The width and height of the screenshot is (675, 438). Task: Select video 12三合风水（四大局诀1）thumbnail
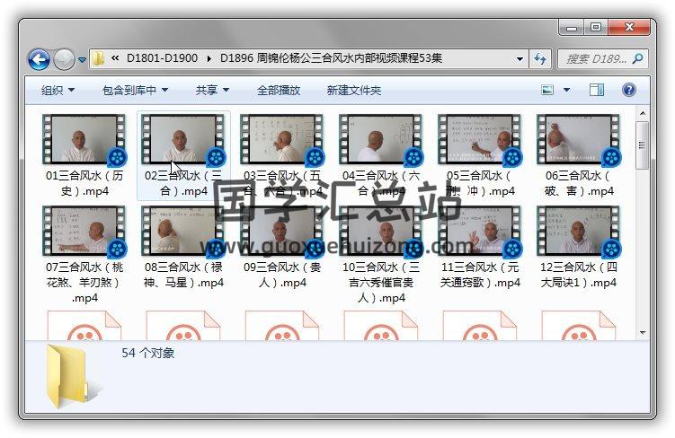[579, 231]
